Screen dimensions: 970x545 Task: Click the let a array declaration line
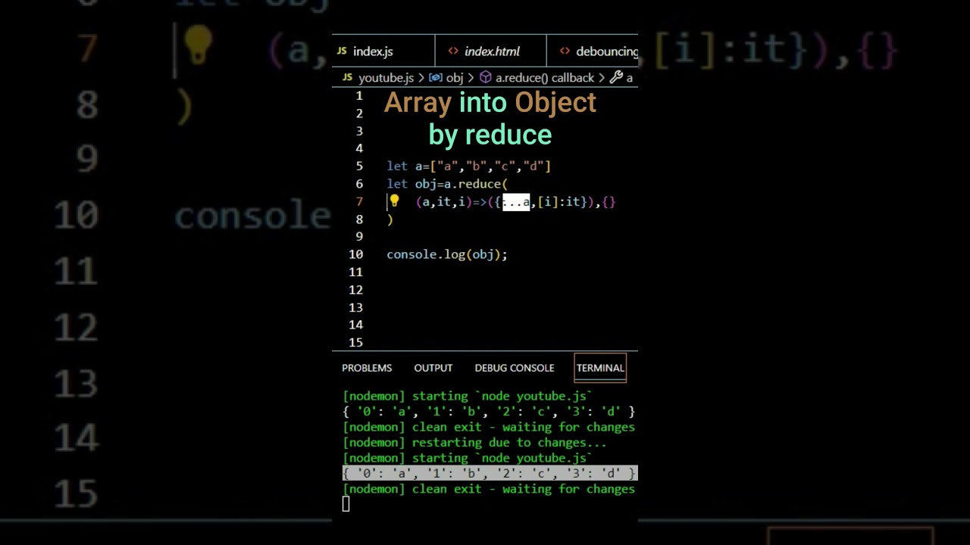click(469, 167)
